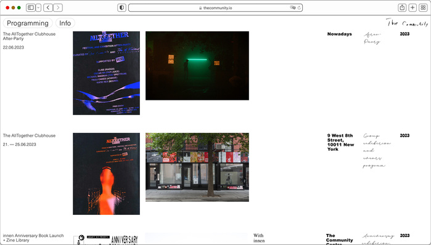Click 2023 in the innen Anniversary row
This screenshot has width=431, height=245.
click(404, 236)
